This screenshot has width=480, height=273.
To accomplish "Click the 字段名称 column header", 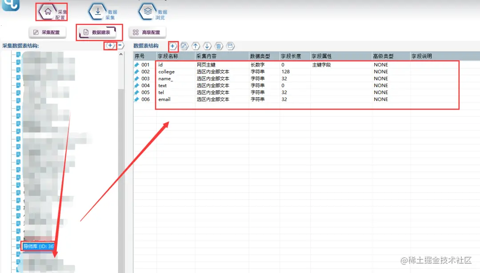I will click(x=176, y=56).
